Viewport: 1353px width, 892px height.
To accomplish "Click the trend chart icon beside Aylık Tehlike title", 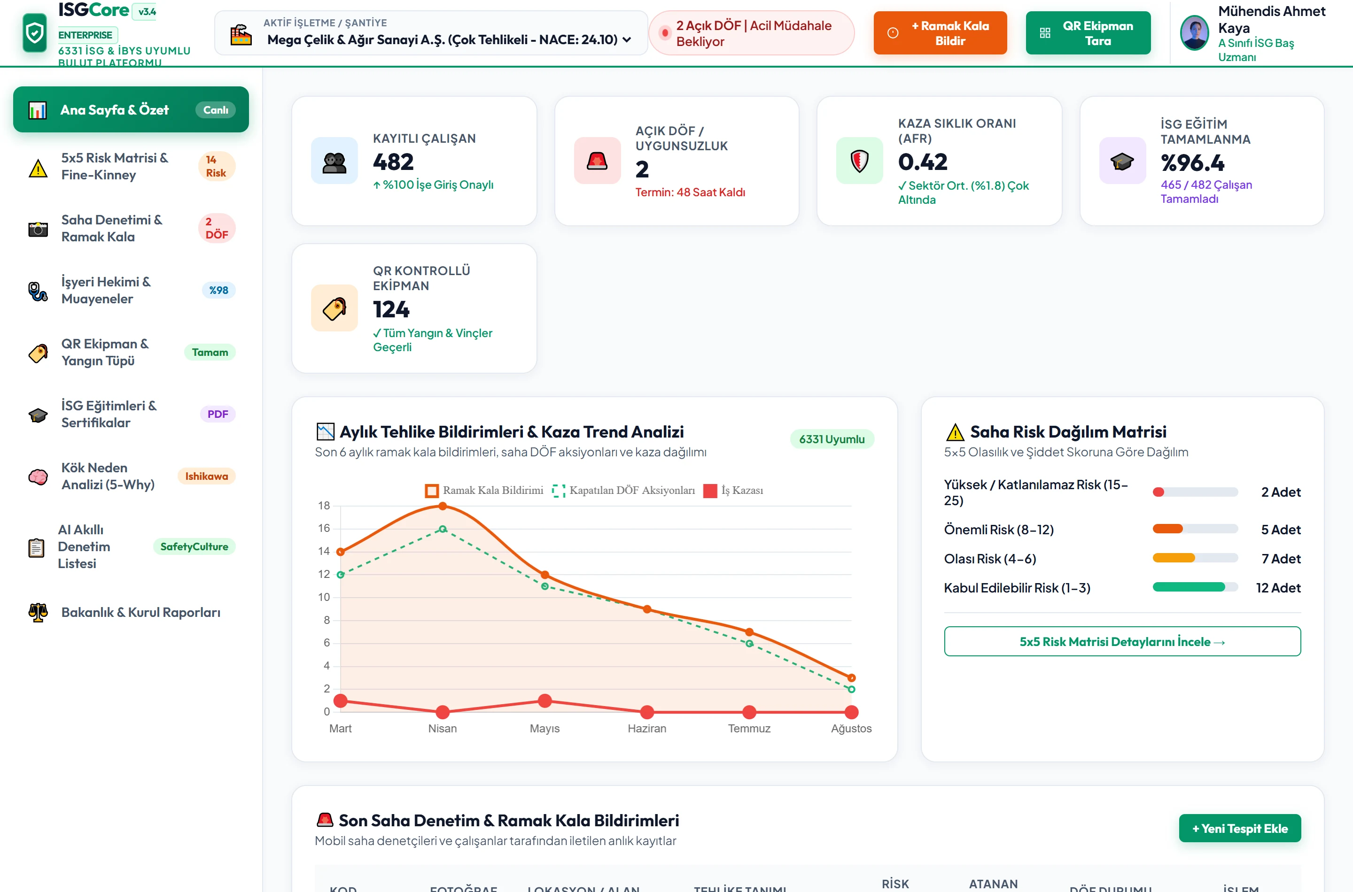I will [x=325, y=432].
